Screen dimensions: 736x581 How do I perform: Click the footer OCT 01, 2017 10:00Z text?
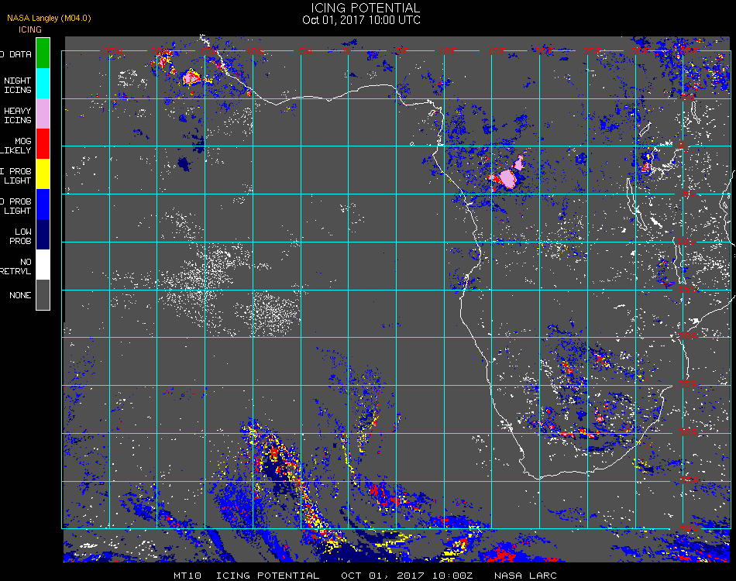407,576
